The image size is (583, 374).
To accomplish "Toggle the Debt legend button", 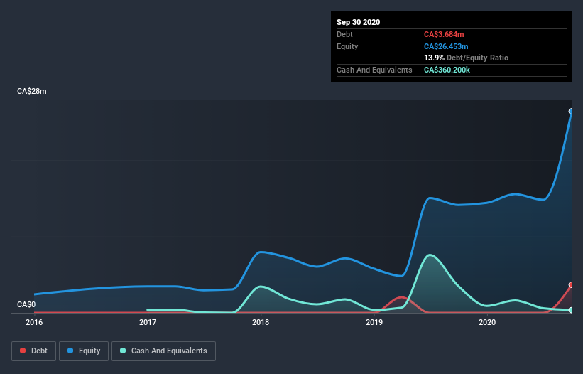I will click(x=34, y=351).
